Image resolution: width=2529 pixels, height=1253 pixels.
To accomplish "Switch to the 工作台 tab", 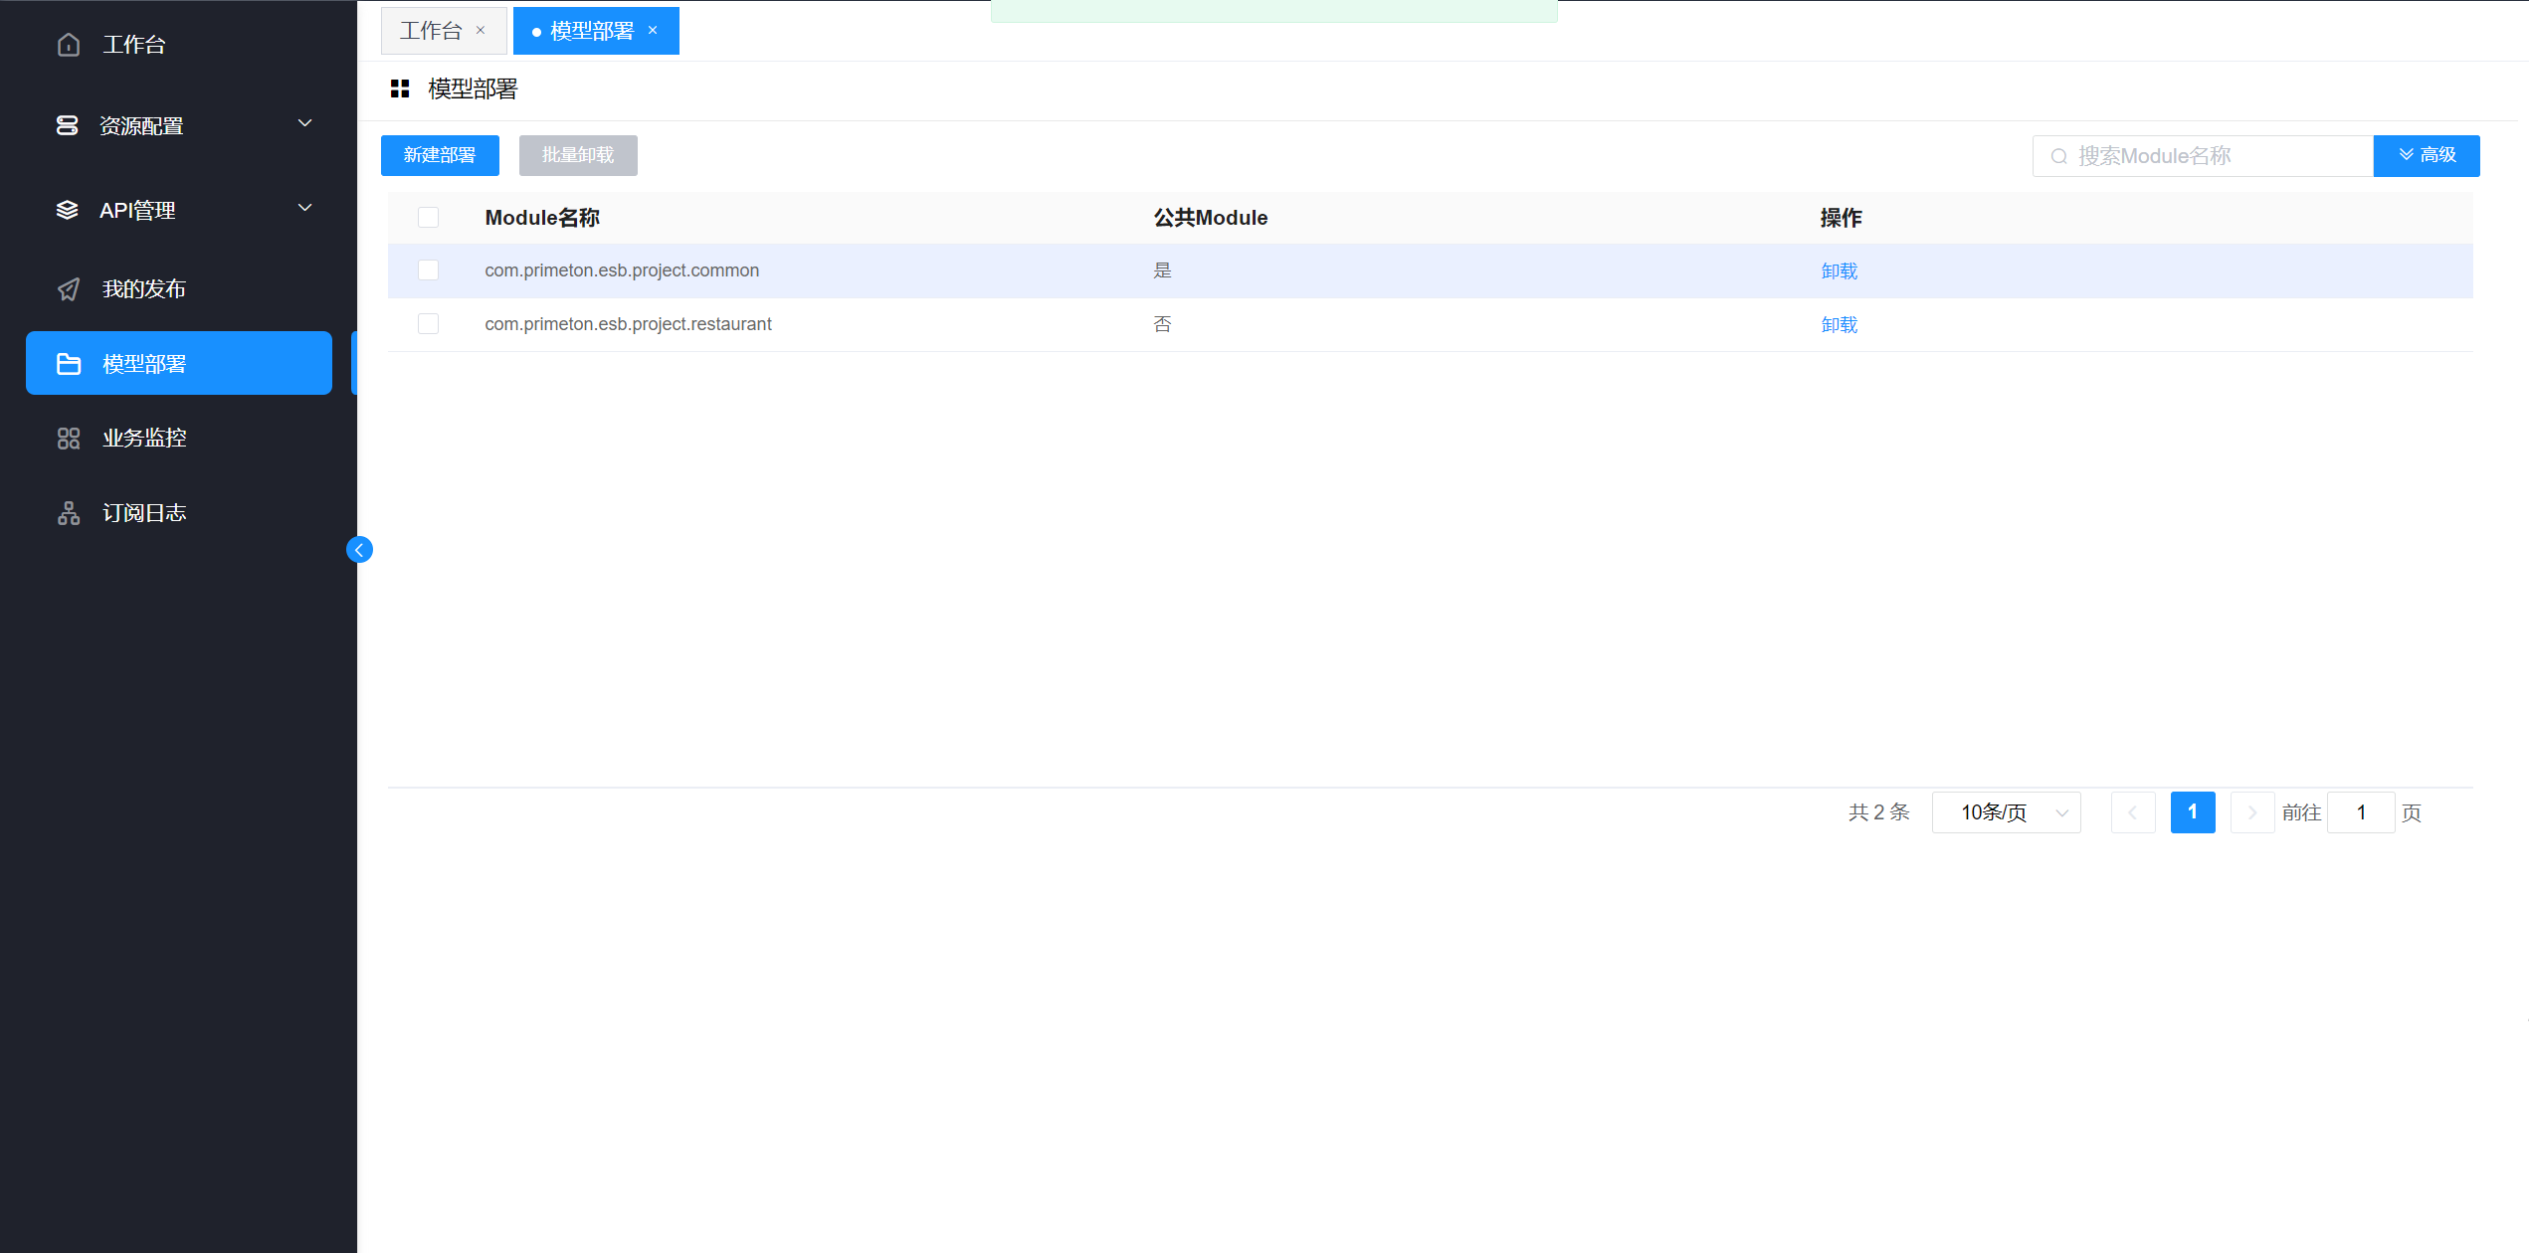I will pos(431,31).
